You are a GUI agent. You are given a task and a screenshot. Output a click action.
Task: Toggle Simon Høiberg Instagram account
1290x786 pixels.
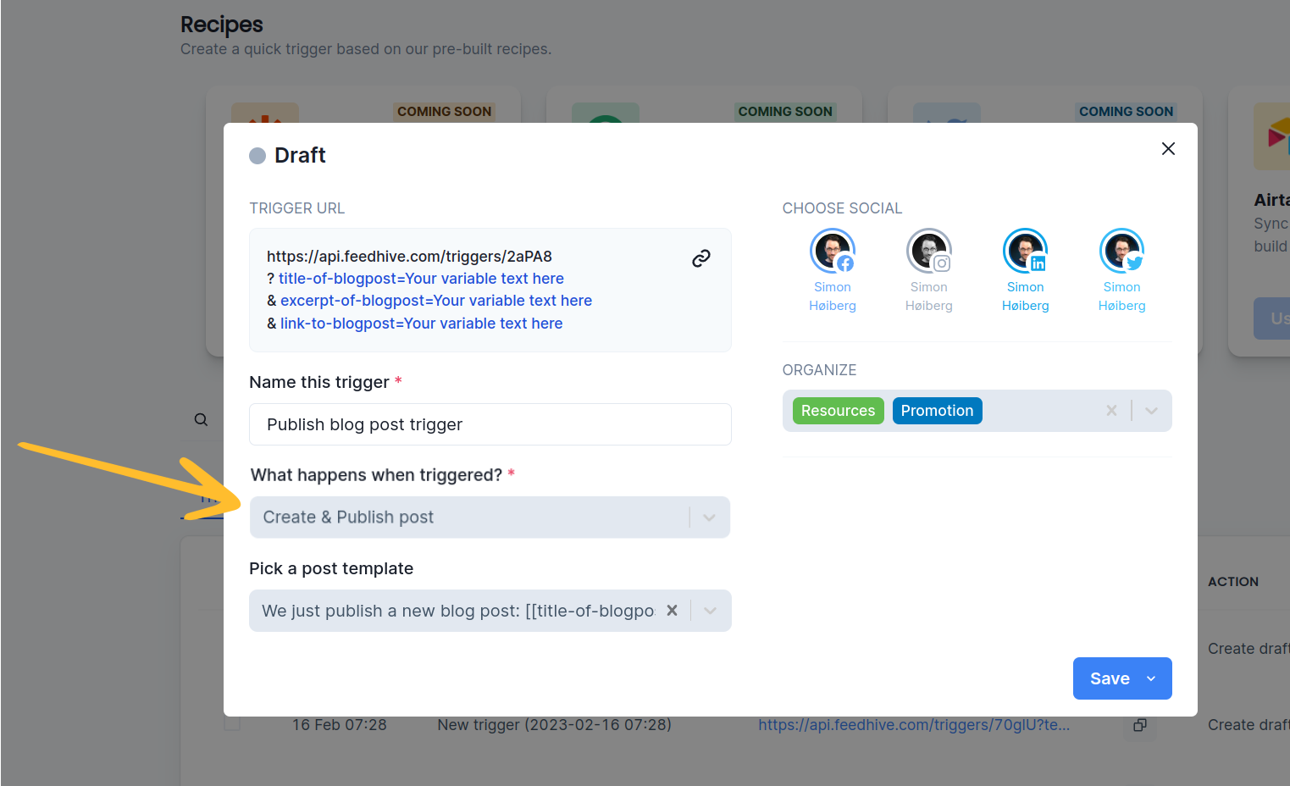929,252
